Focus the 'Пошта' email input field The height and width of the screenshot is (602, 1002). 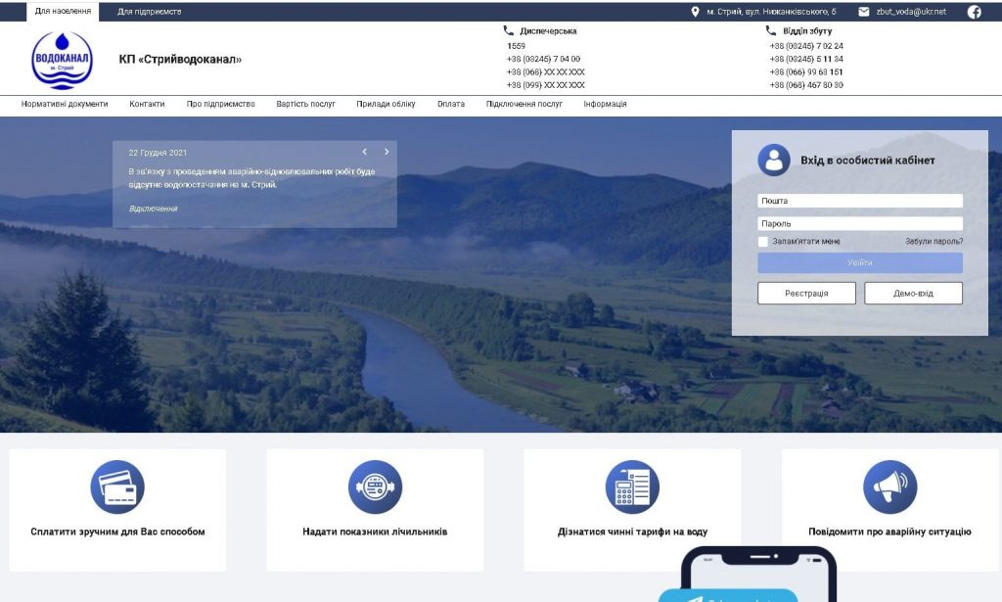point(859,201)
